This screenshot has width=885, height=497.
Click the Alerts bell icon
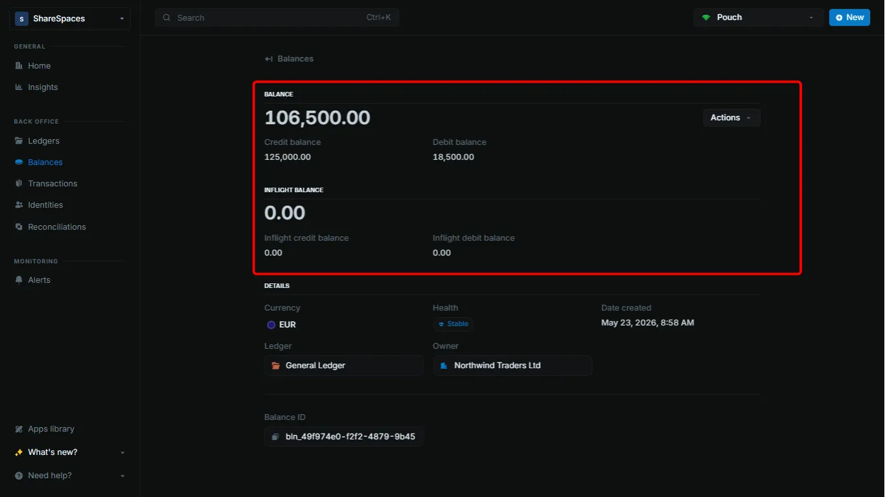tap(19, 280)
